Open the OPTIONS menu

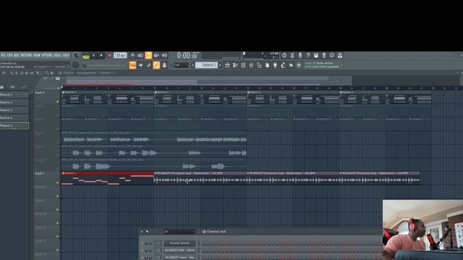click(x=47, y=55)
